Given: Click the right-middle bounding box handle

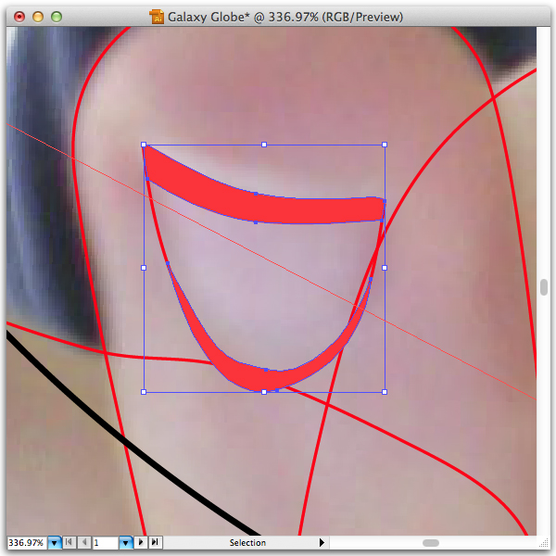Looking at the screenshot, I should [385, 268].
